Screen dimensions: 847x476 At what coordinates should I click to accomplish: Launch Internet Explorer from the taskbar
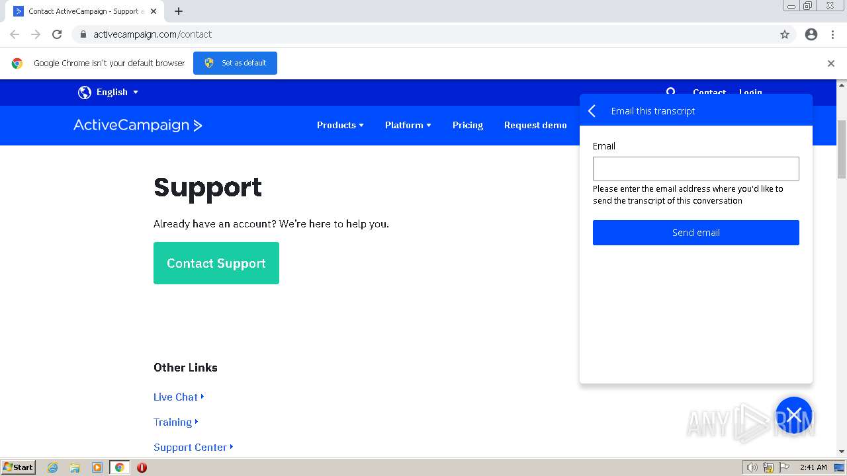pos(53,467)
